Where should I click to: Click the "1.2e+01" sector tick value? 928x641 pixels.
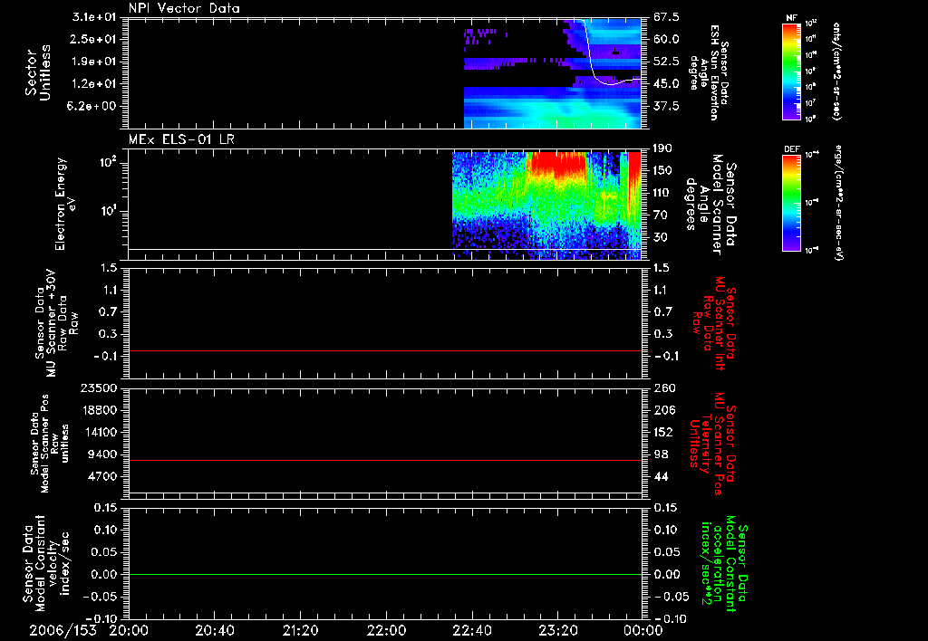pyautogui.click(x=95, y=84)
